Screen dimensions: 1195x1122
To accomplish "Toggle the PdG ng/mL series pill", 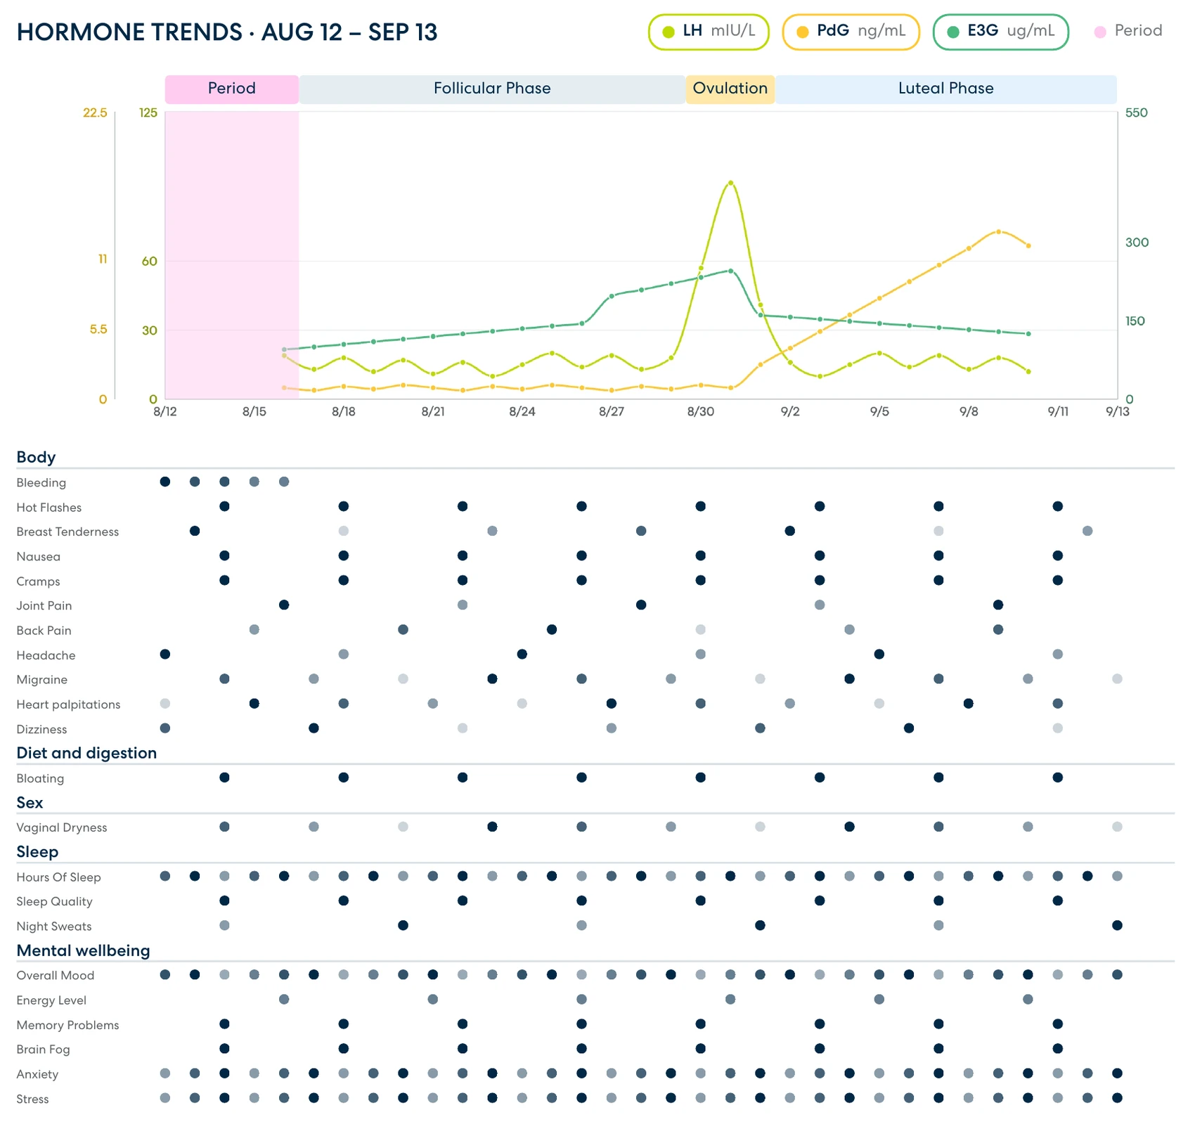I will tap(851, 32).
